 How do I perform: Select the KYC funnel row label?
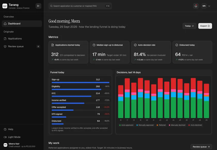53,93
